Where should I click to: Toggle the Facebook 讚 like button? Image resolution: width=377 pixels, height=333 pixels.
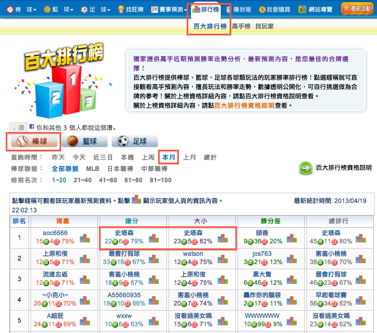(18, 127)
